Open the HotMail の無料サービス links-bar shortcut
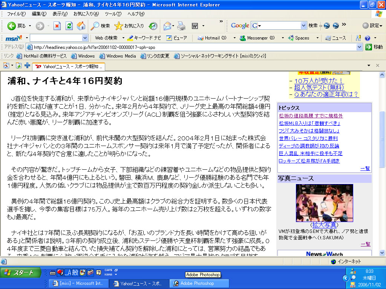The width and height of the screenshot is (386, 289). coord(41,56)
